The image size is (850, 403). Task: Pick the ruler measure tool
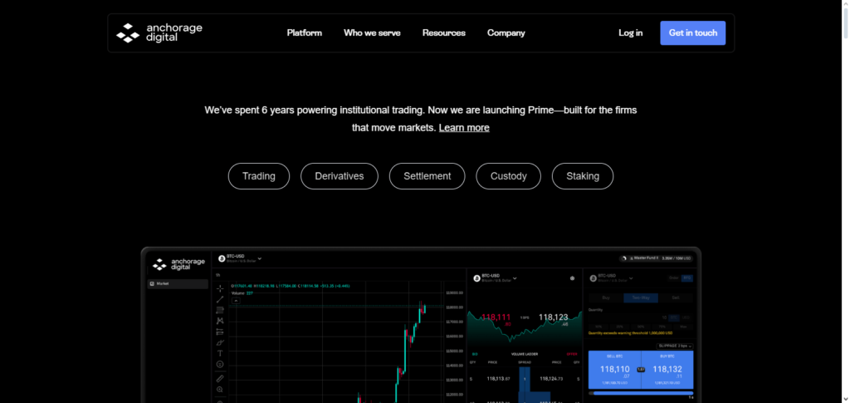click(x=220, y=378)
